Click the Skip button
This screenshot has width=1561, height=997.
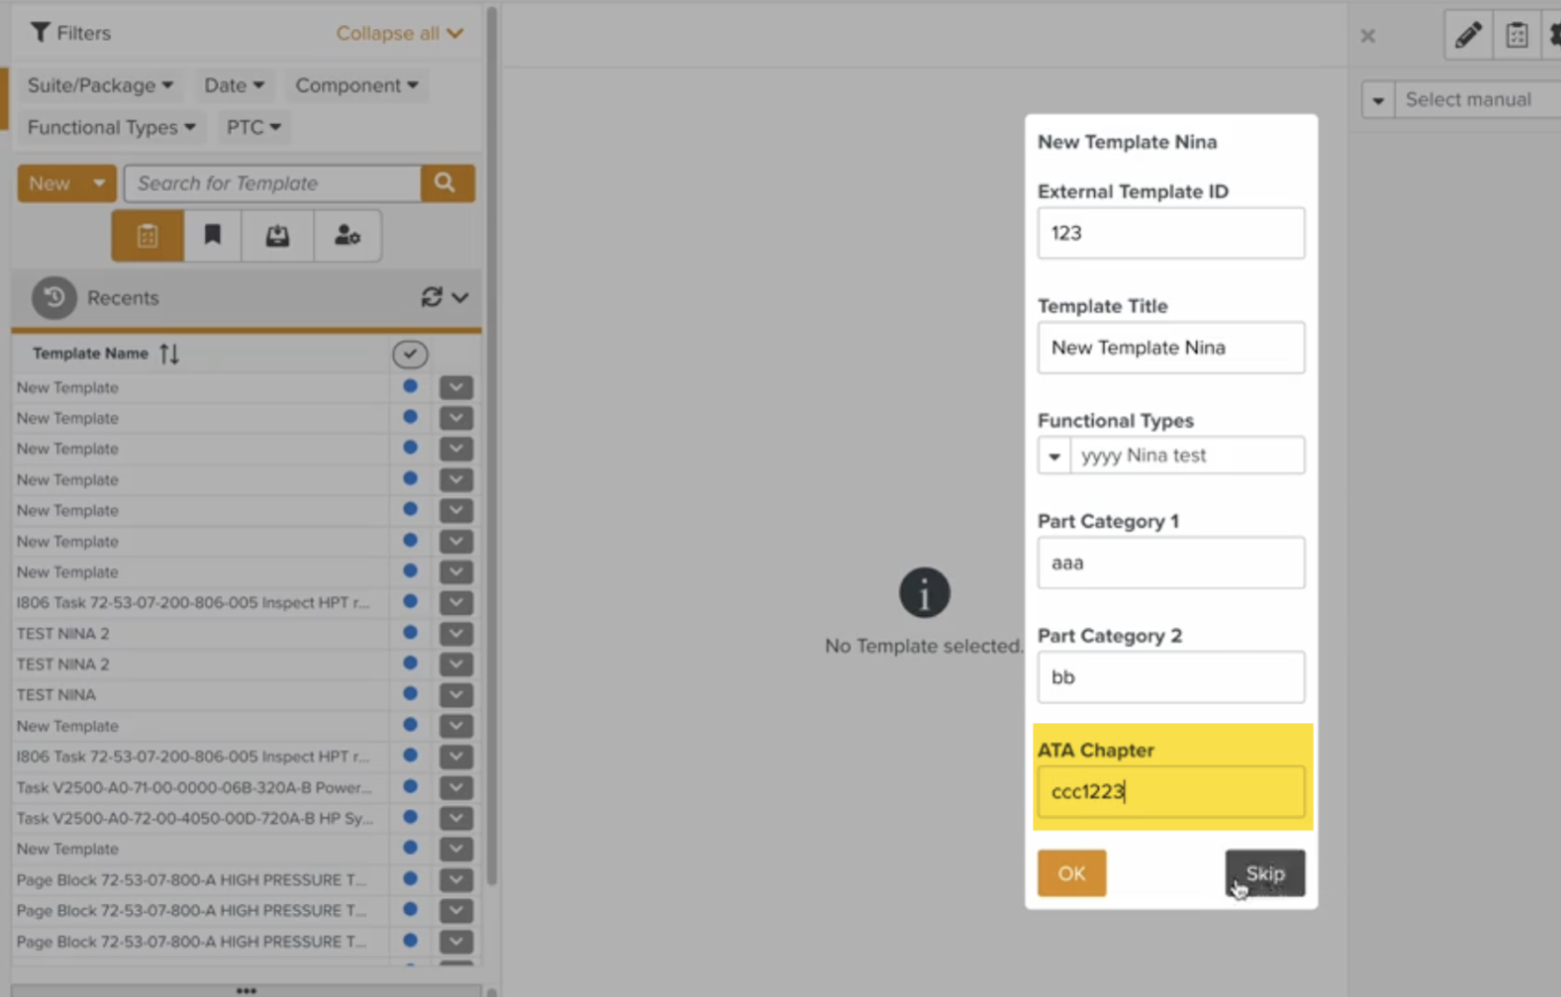1264,873
